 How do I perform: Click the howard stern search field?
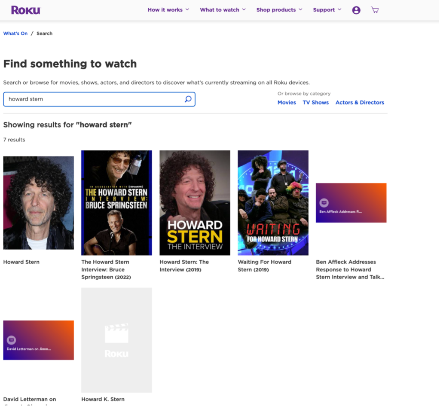tap(99, 99)
